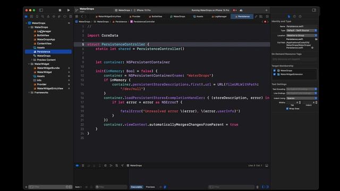This screenshot has width=340, height=191.
Task: Open the Debug navigator icon
Action: (x=59, y=16)
